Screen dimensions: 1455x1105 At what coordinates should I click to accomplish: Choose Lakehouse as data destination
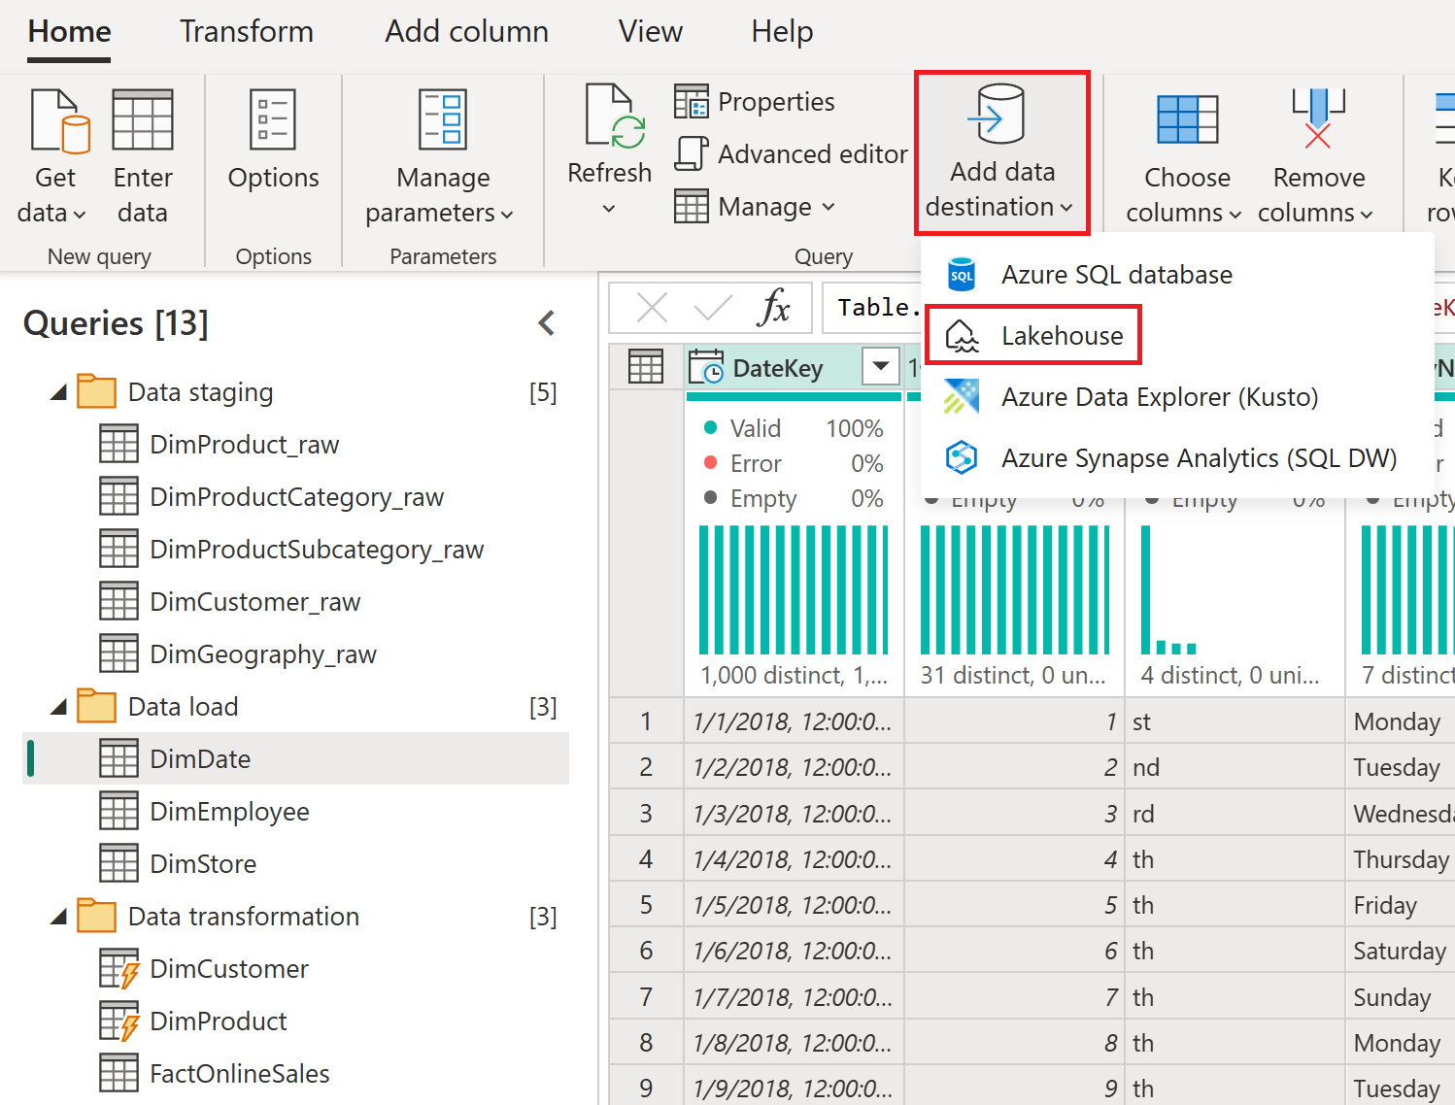pyautogui.click(x=1032, y=336)
